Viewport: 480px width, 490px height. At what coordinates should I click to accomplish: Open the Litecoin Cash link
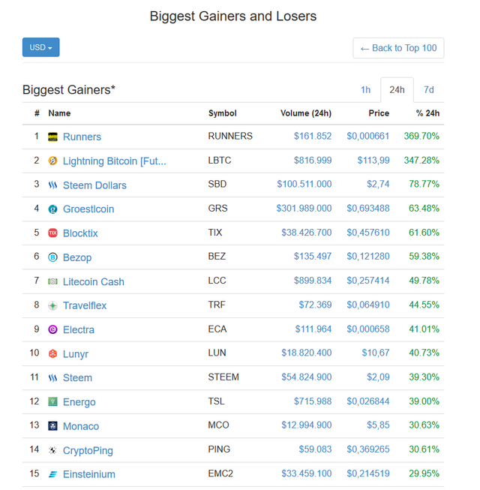click(x=94, y=281)
